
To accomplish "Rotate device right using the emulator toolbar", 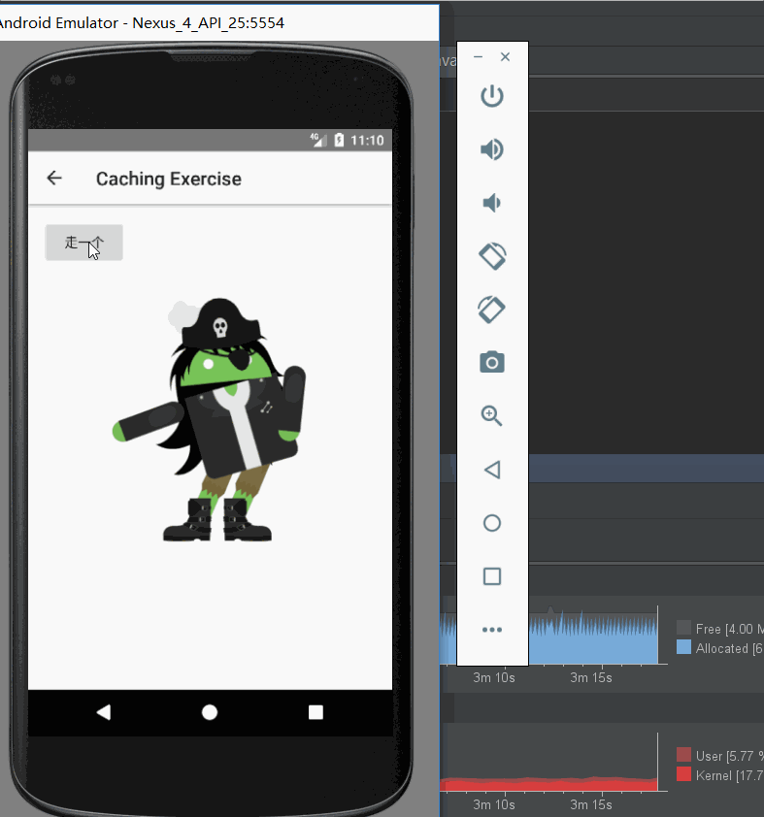I will click(x=492, y=310).
